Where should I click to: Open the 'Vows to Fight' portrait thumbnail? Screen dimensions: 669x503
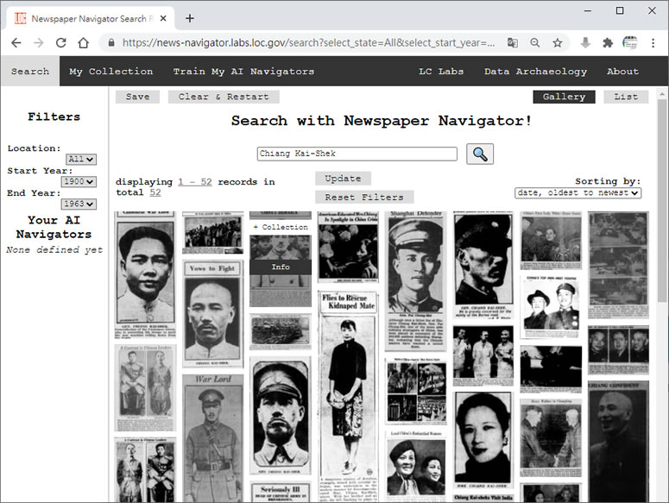point(212,314)
